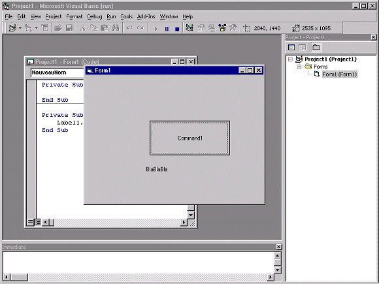Toggle Folders view in Project panel

[316, 47]
